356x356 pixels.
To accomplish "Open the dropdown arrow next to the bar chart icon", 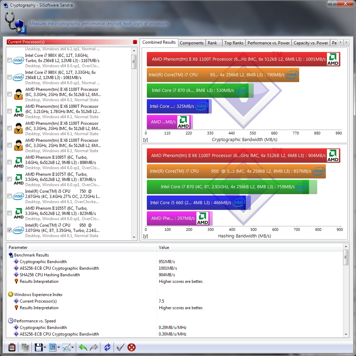I will pyautogui.click(x=59, y=347).
